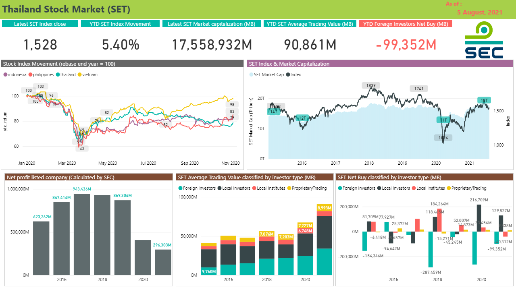516x298 pixels.
Task: Select indonesia legend marker in Stock Index Movement
Action: (6, 74)
